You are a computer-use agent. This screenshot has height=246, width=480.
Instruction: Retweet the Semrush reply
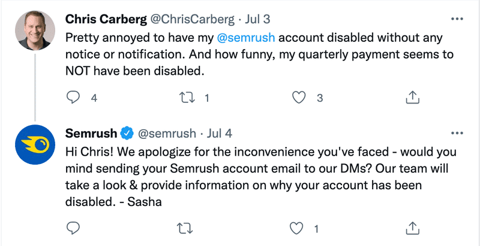coord(185,228)
